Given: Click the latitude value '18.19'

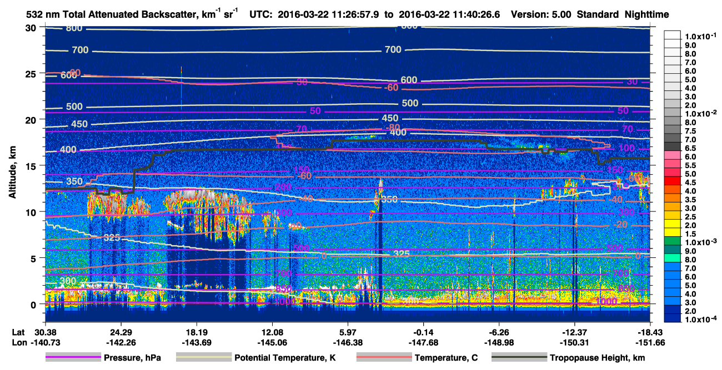Looking at the screenshot, I should pyautogui.click(x=196, y=332).
